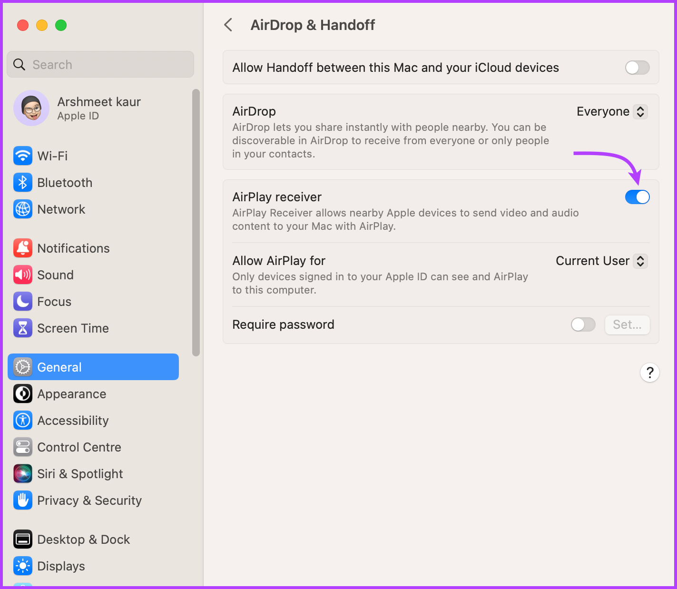Image resolution: width=677 pixels, height=589 pixels.
Task: Select the Privacy & Security hand icon
Action: (23, 500)
